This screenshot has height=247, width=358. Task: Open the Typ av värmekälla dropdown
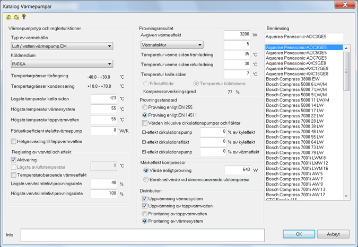pyautogui.click(x=62, y=46)
